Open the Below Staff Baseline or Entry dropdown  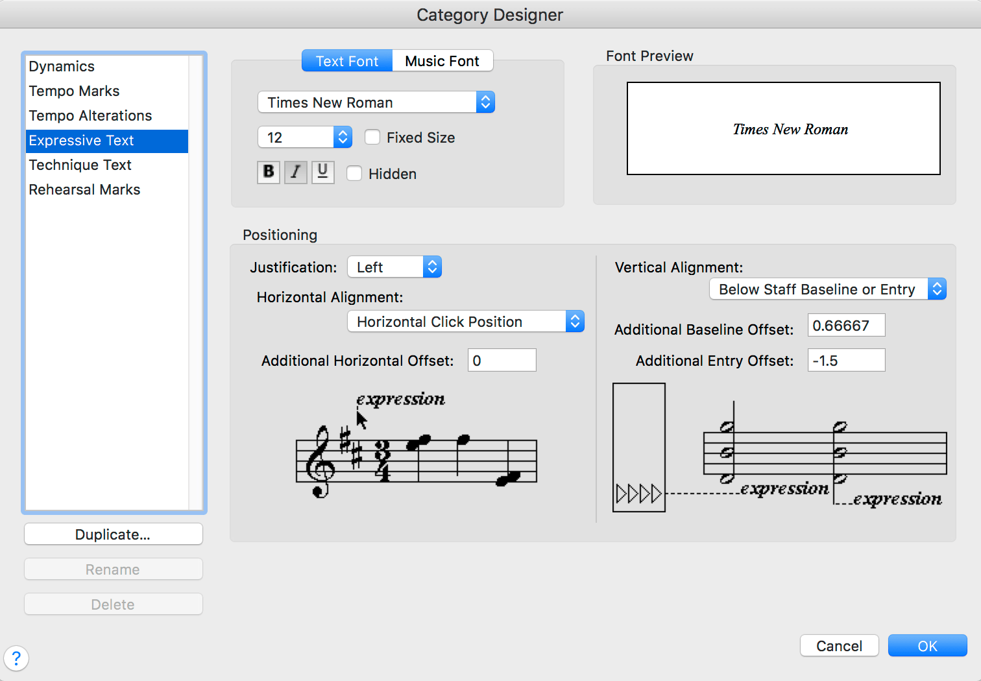[x=937, y=289]
